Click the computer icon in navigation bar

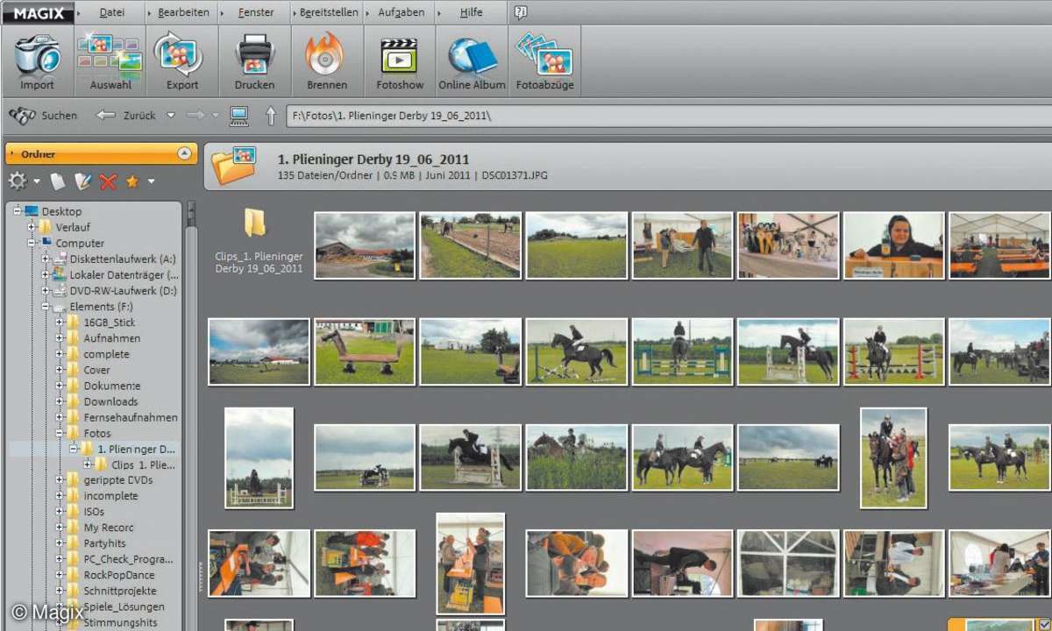click(238, 115)
